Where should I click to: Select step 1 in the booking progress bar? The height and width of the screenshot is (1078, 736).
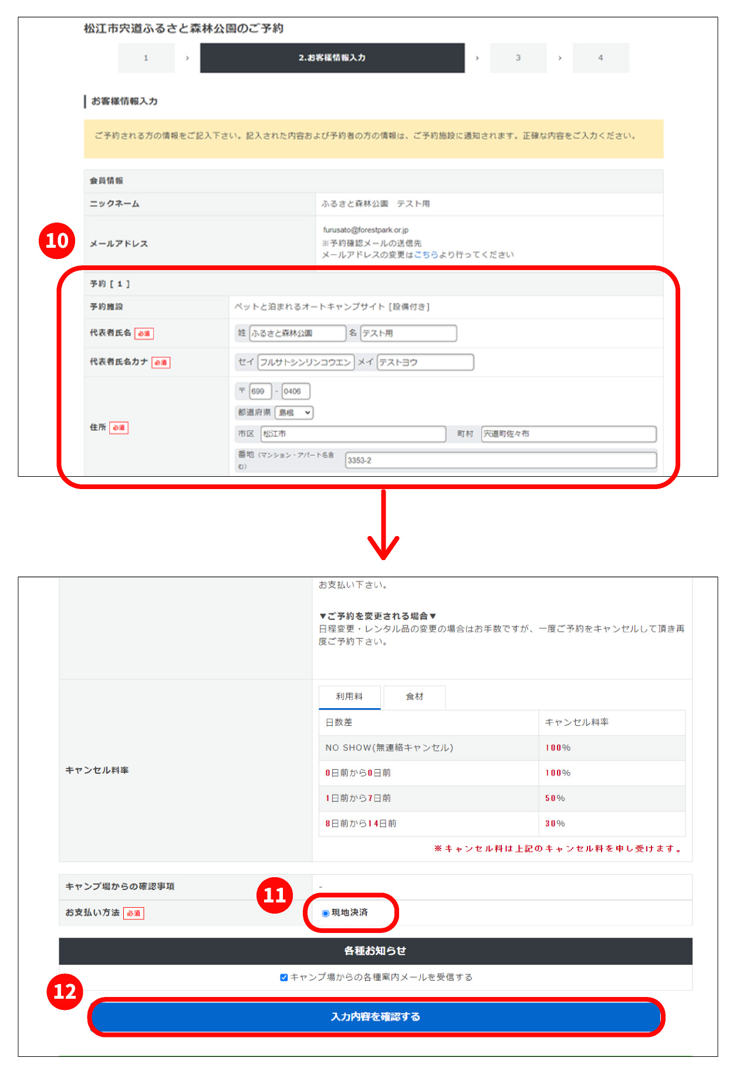click(146, 58)
